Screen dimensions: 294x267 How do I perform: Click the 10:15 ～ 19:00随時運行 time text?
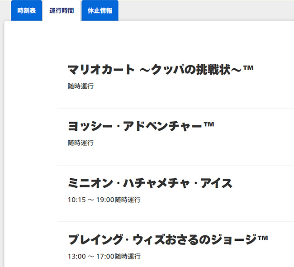[x=104, y=200]
